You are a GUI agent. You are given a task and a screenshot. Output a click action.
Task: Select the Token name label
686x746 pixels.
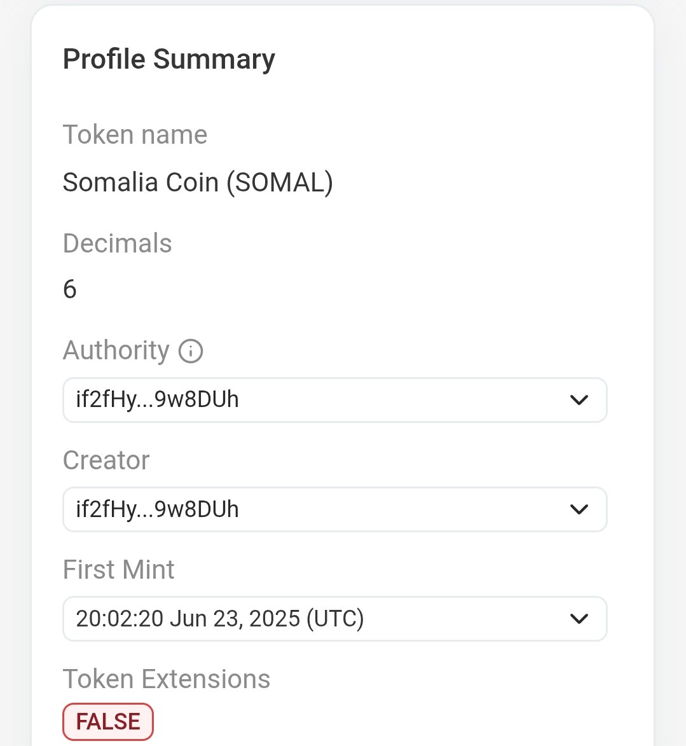click(135, 135)
